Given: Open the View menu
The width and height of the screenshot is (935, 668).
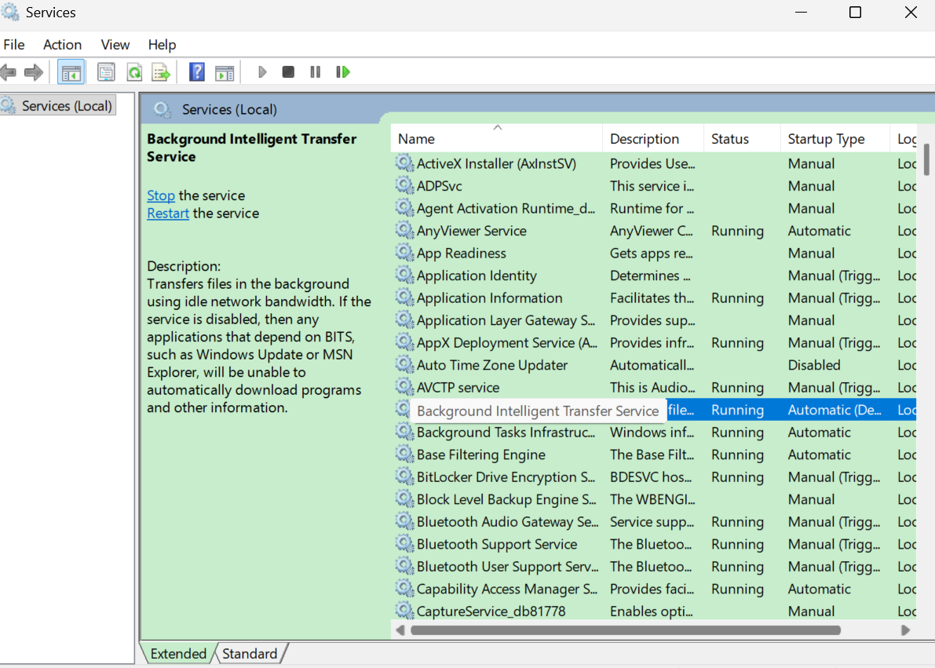Looking at the screenshot, I should coord(115,45).
